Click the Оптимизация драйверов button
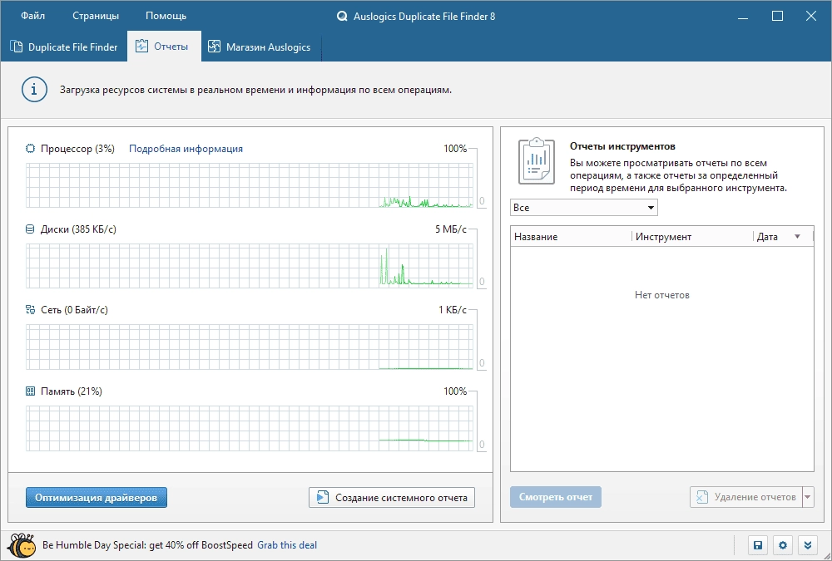 pos(96,498)
